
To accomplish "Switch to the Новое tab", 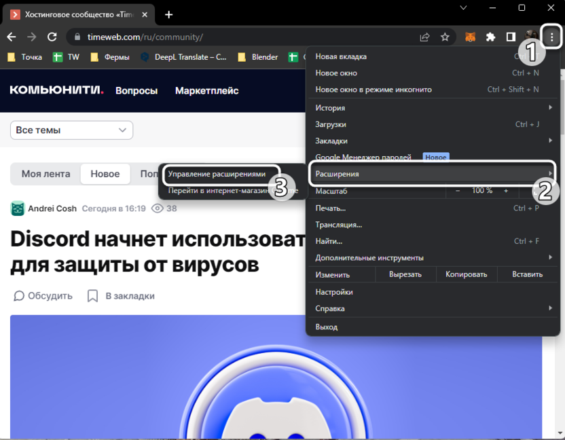I will (x=105, y=174).
